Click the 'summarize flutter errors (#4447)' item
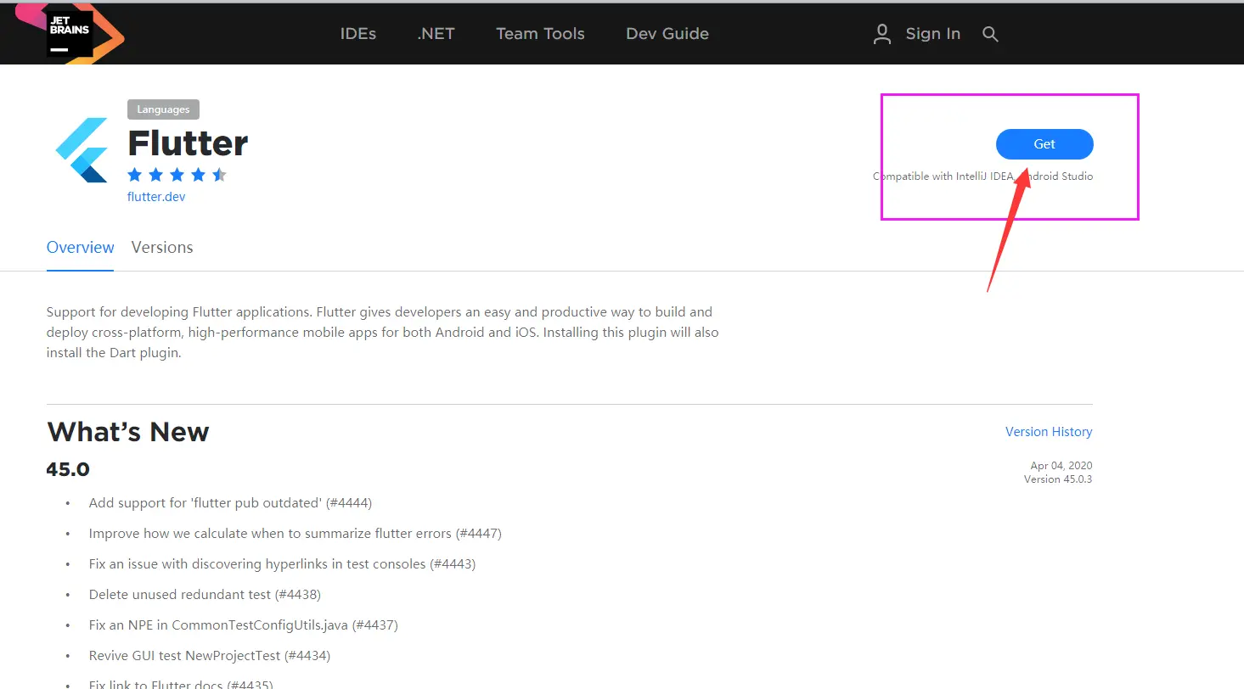 (296, 534)
